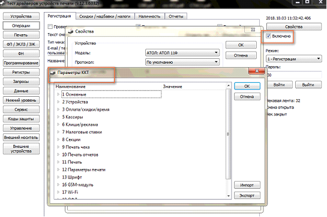Click the printer icon in Параметры ККТ title
This screenshot has height=217, width=327.
(x=53, y=73)
